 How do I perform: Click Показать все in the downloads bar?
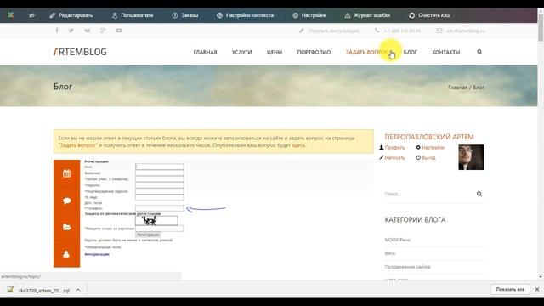[510, 289]
